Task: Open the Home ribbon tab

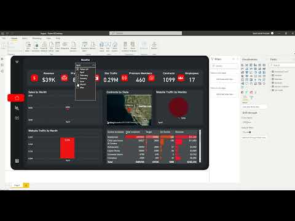Action: (14, 38)
